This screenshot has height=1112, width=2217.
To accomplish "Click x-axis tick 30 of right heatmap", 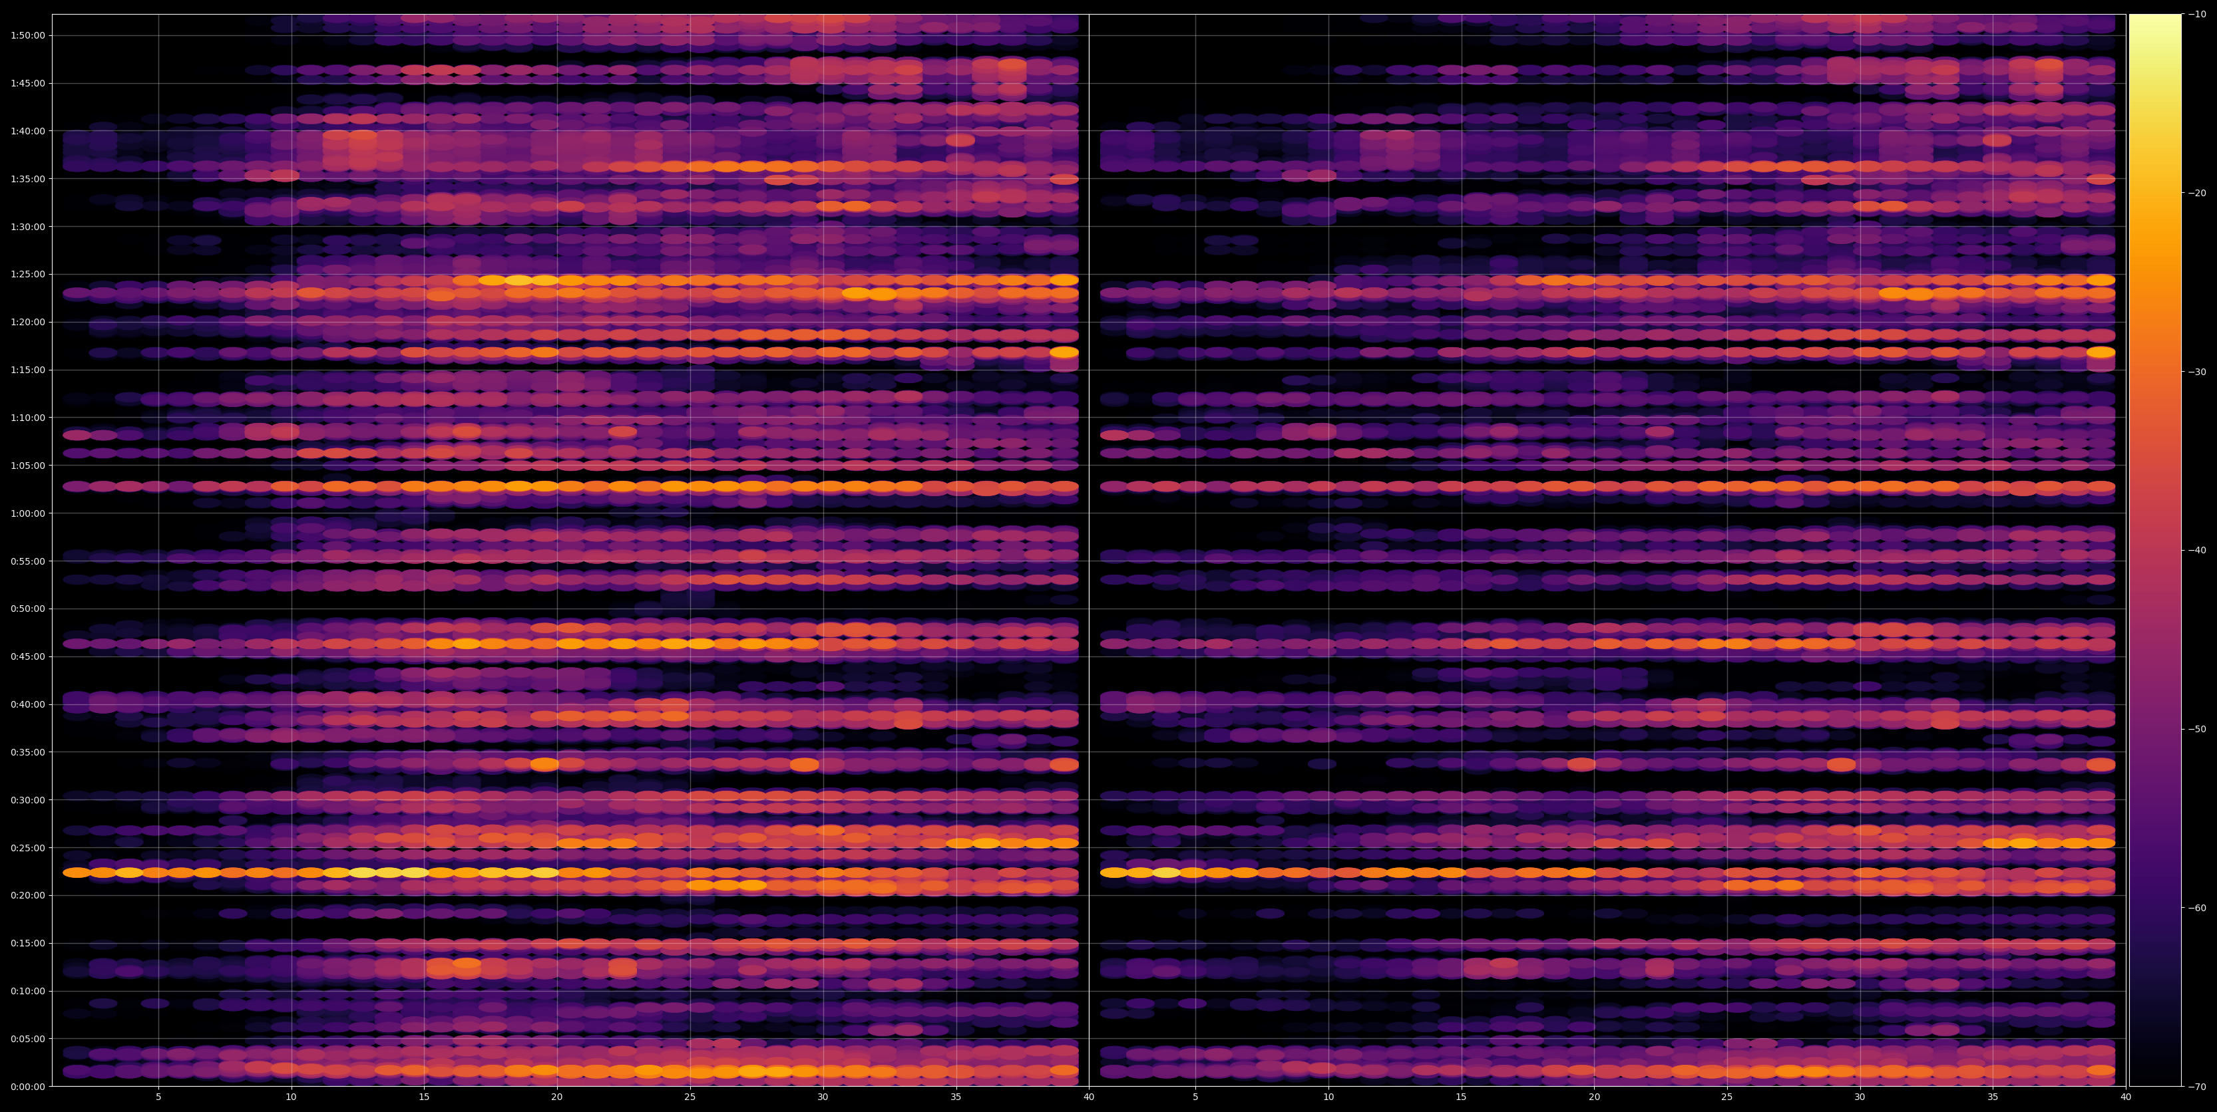I will pyautogui.click(x=1860, y=1097).
